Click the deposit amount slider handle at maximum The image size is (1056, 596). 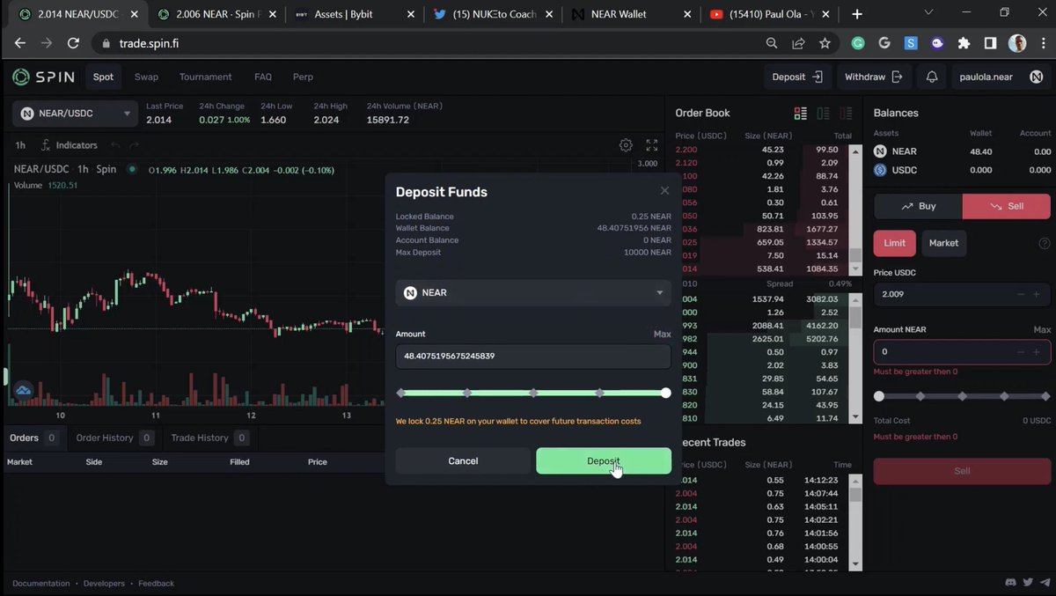(665, 393)
